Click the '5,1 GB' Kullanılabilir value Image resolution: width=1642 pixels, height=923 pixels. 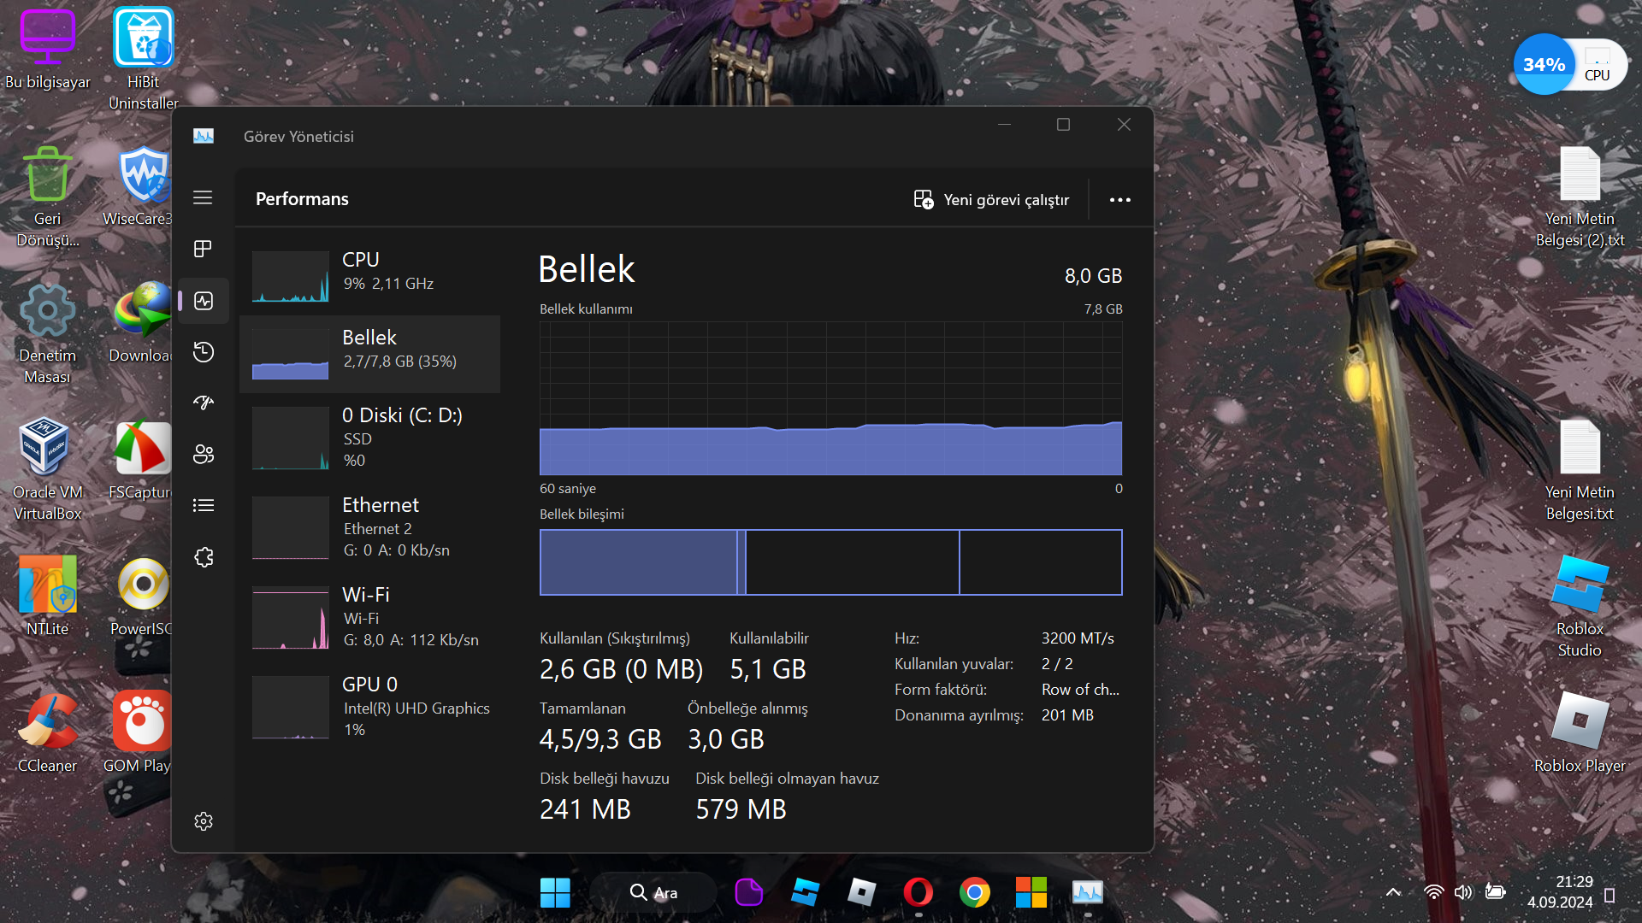tap(768, 669)
